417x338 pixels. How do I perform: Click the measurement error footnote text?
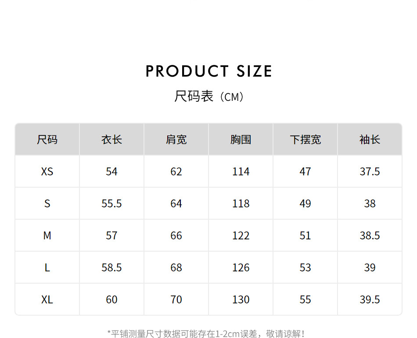(x=206, y=334)
